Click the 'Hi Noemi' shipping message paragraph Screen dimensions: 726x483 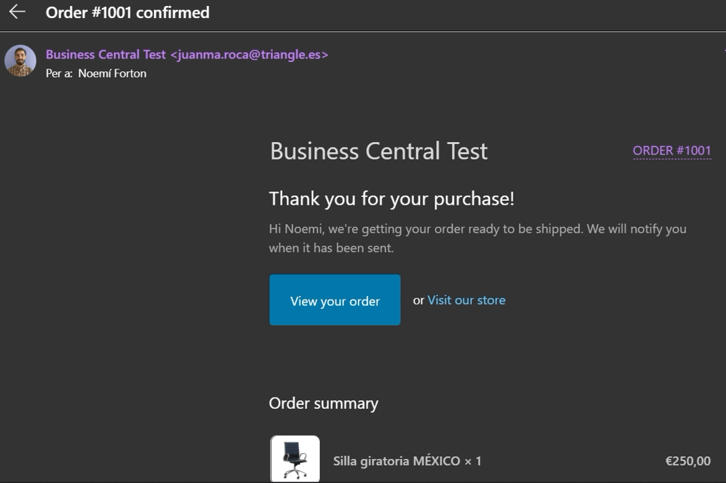pyautogui.click(x=477, y=229)
